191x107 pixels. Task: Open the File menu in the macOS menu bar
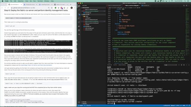point(11,1)
